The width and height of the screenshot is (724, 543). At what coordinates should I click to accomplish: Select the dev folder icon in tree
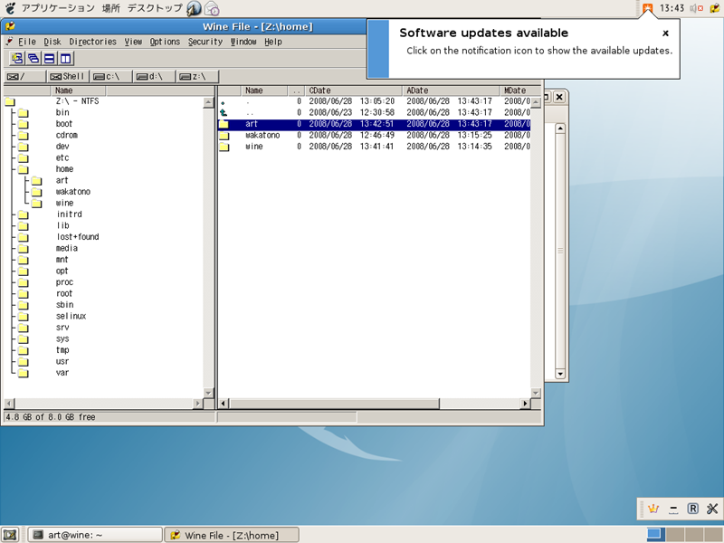click(x=24, y=147)
